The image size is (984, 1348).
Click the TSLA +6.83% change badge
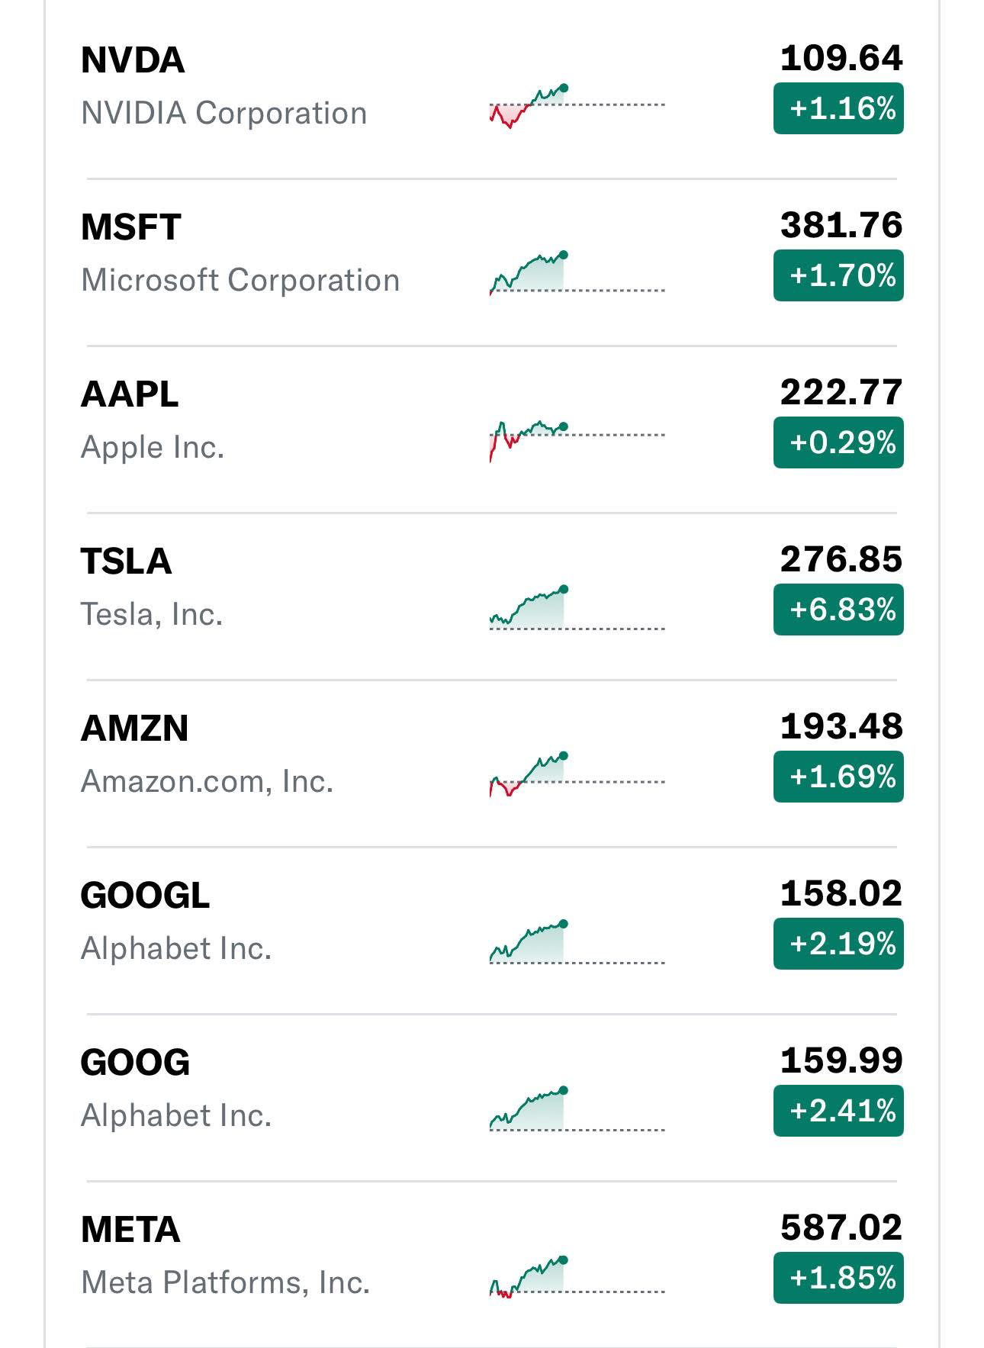point(838,610)
